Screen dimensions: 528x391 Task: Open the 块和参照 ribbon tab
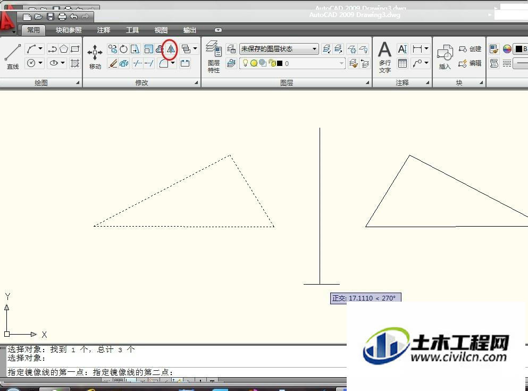click(69, 30)
